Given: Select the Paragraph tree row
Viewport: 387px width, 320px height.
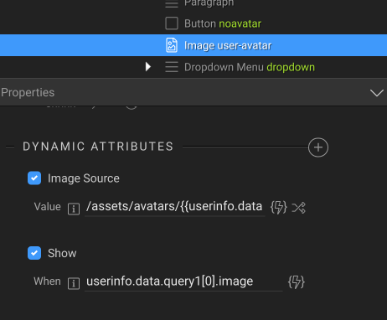Looking at the screenshot, I should [x=193, y=4].
